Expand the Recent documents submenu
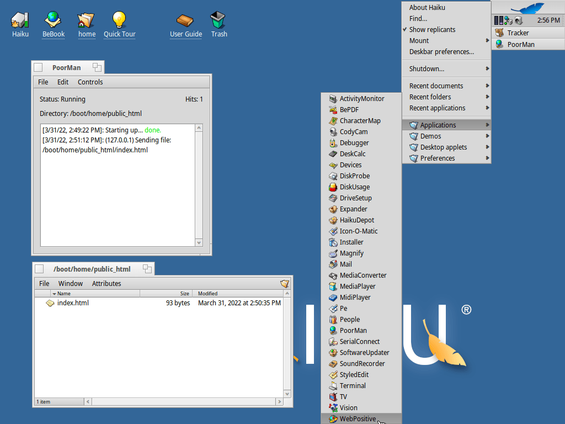The width and height of the screenshot is (565, 424). pos(446,86)
